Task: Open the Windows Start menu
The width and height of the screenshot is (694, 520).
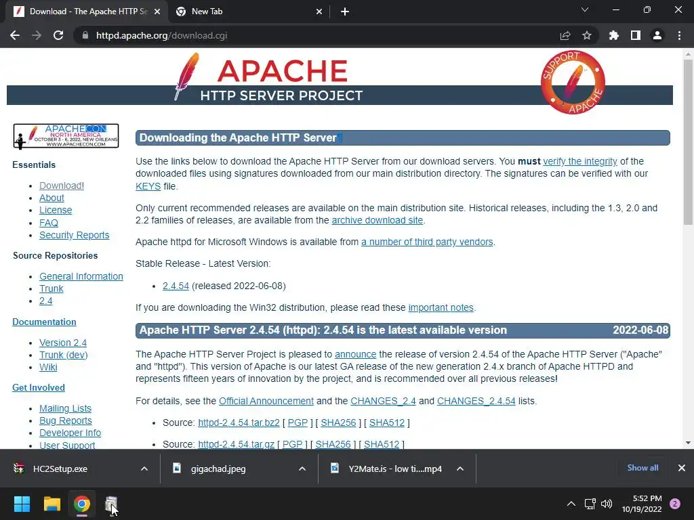Action: [x=22, y=504]
